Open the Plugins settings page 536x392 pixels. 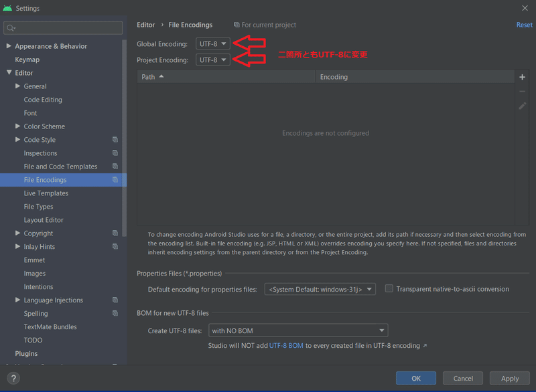[26, 353]
